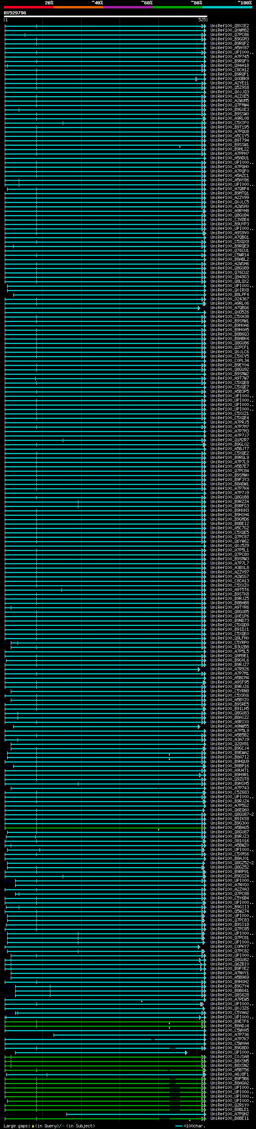Select hit label UniRef100_B9RQF2
256x1129 pixels.
pyautogui.click(x=230, y=43)
